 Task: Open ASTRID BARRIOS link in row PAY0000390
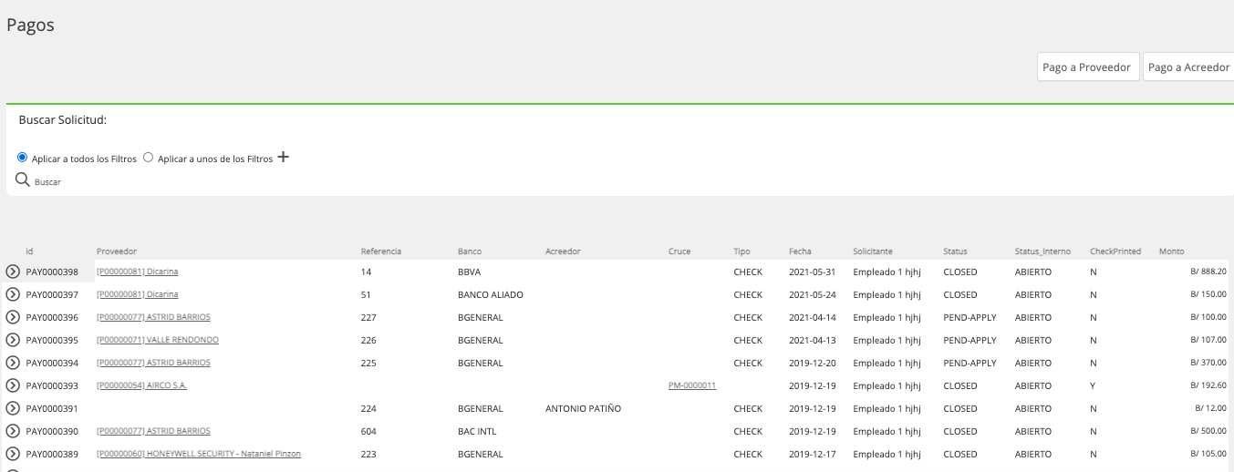coord(153,431)
